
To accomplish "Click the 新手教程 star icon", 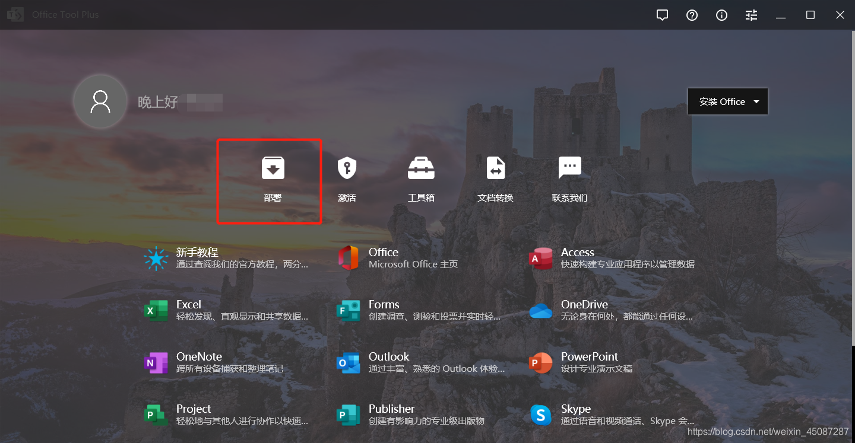I will point(156,259).
